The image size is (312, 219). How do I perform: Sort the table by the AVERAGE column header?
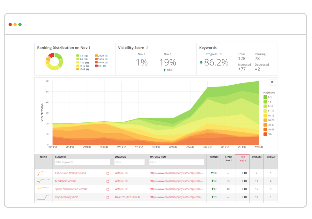256,157
